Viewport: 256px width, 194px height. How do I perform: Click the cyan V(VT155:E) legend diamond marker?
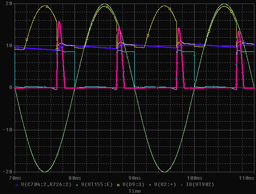tap(77, 185)
